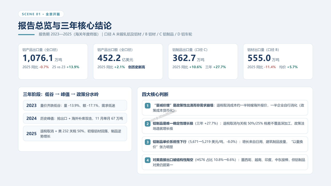Select the value 555.0
Viewport: 331px width, 186px height.
[x=259, y=58]
